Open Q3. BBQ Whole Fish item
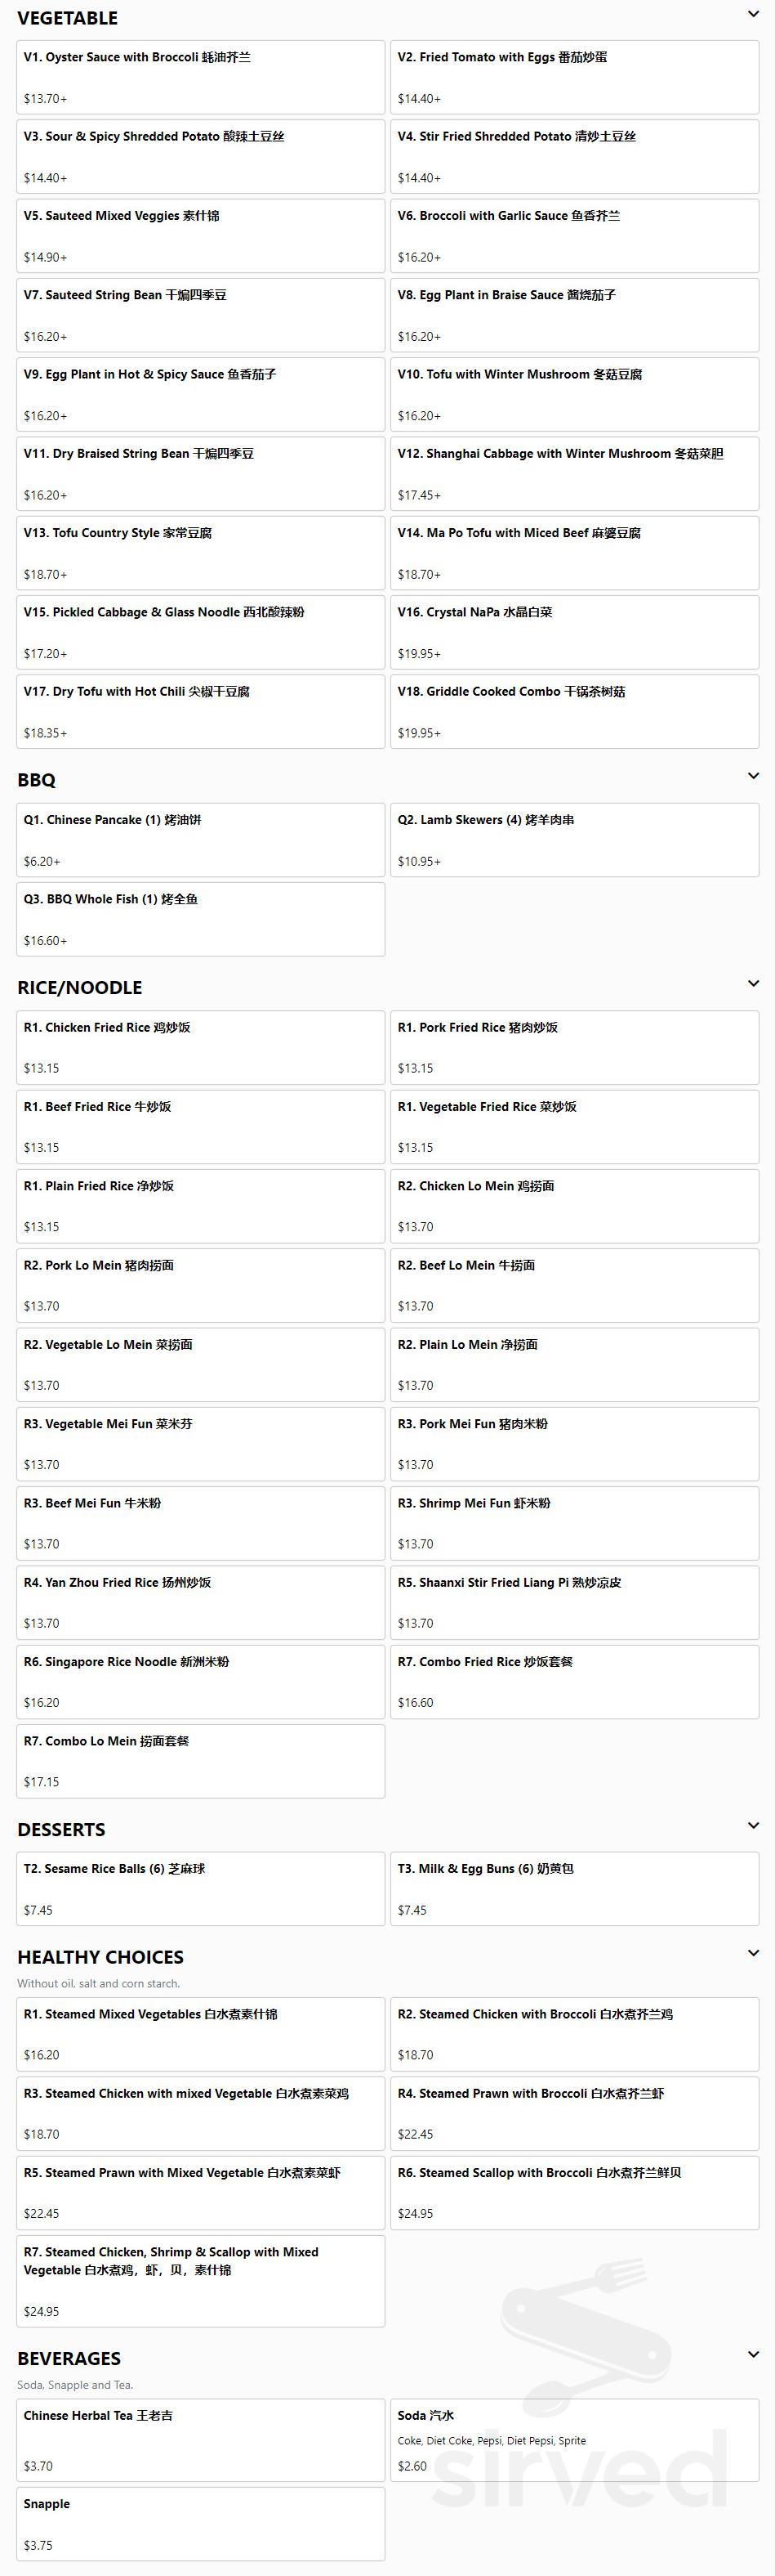Screen dimensions: 775x2576 pos(201,918)
